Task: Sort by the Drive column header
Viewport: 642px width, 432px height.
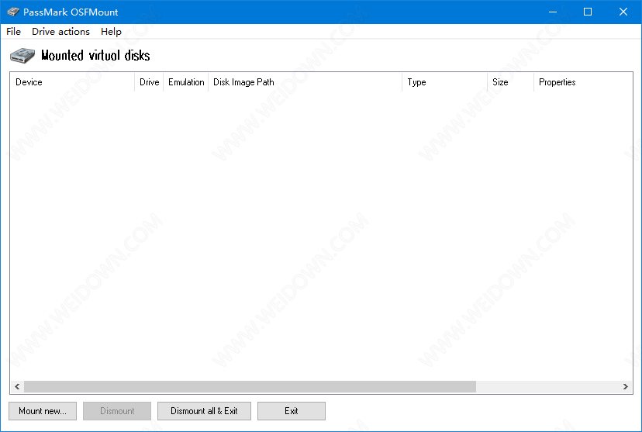Action: pyautogui.click(x=149, y=82)
